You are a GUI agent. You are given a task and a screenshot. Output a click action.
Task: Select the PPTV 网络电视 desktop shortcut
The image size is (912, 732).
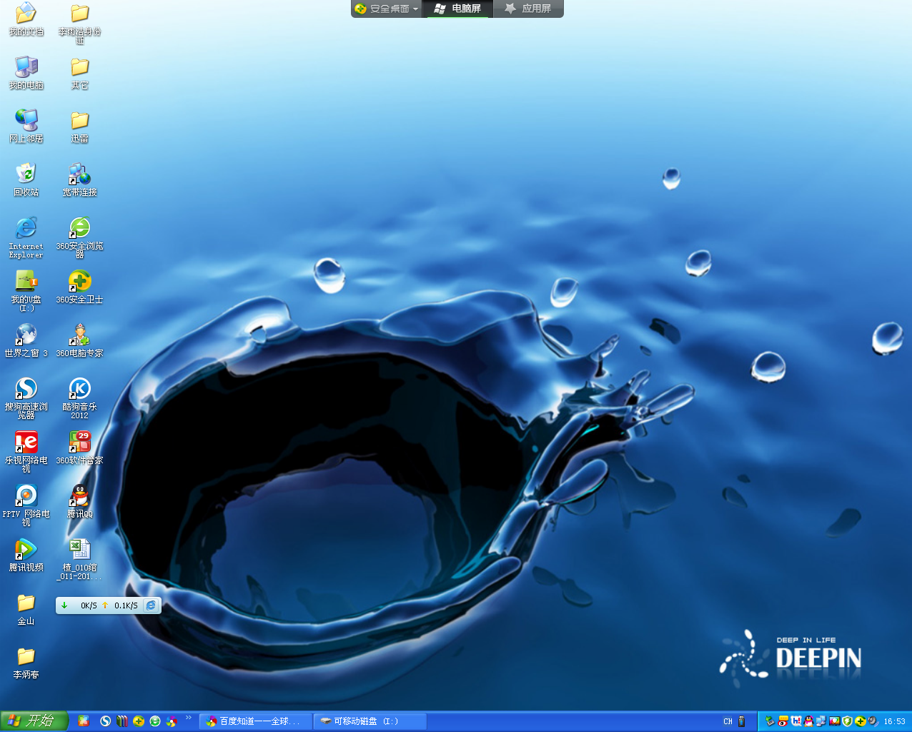pyautogui.click(x=26, y=495)
